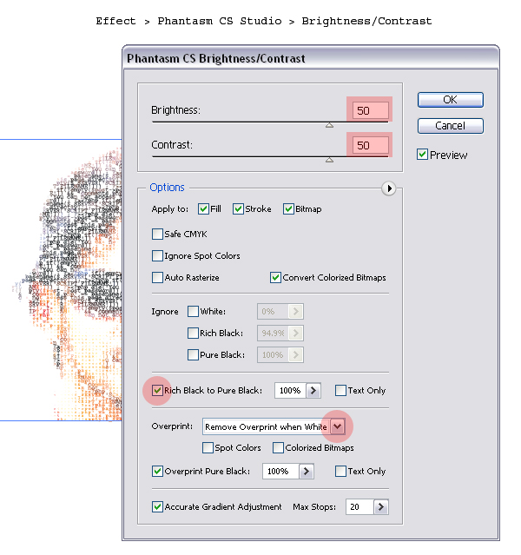Check Ignore White option
Viewport: 521px width, 555px height.
[193, 311]
